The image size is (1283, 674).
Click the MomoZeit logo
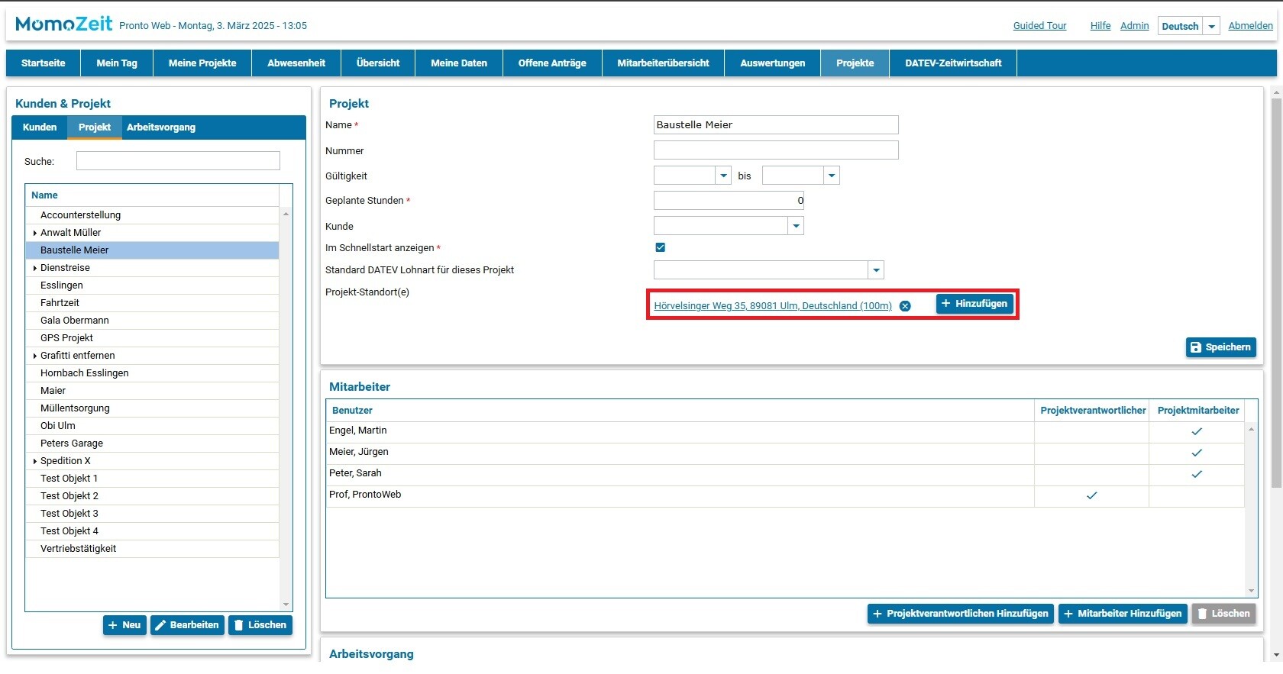point(64,24)
